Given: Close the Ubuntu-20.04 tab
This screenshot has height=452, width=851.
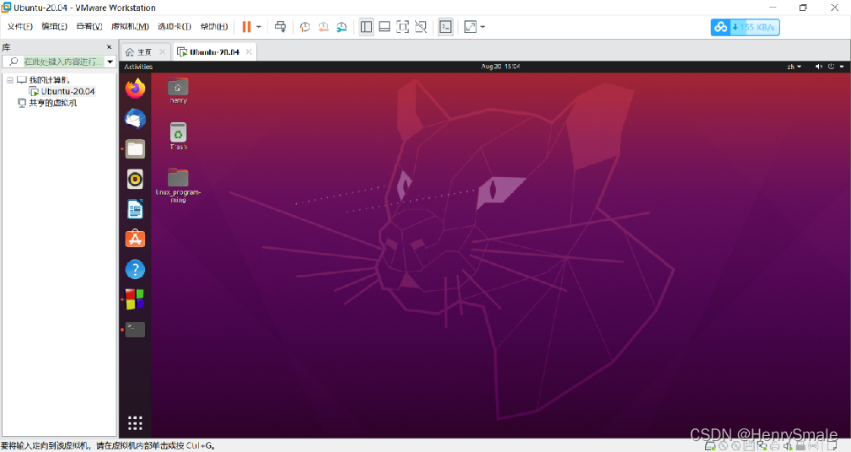Looking at the screenshot, I should (x=249, y=52).
